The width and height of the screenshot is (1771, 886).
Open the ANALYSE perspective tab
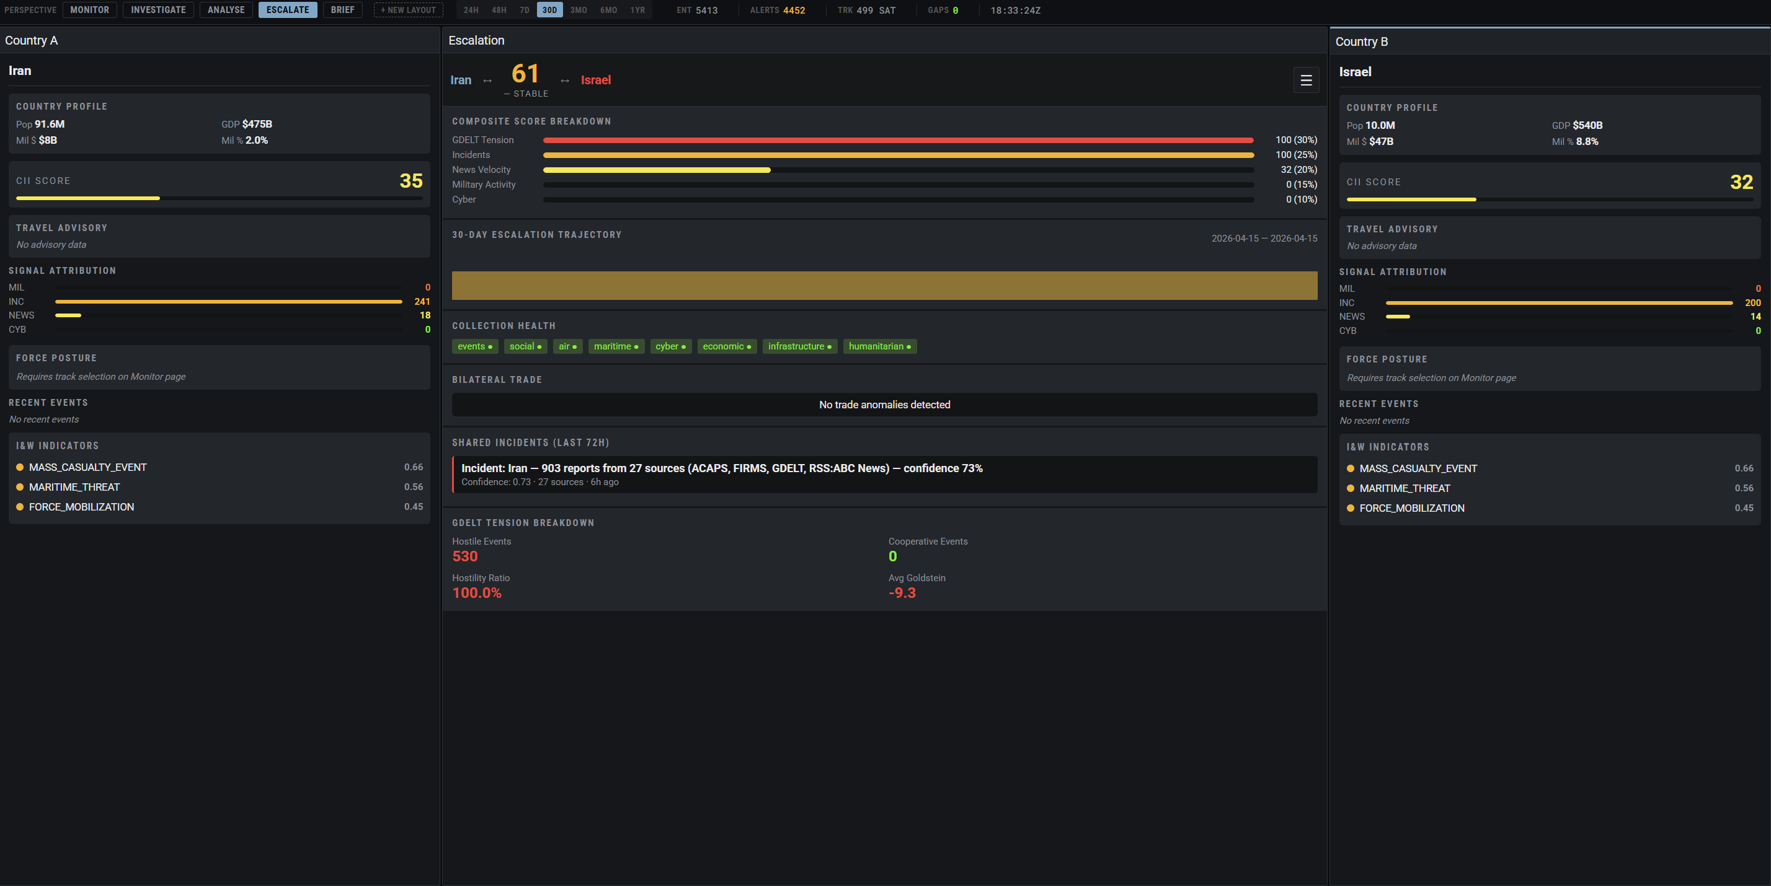[x=226, y=10]
